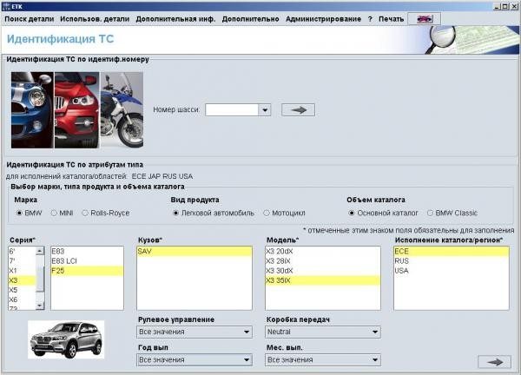This screenshot has width=521, height=375.
Task: Click the car icon toolbar button
Action: (425, 19)
